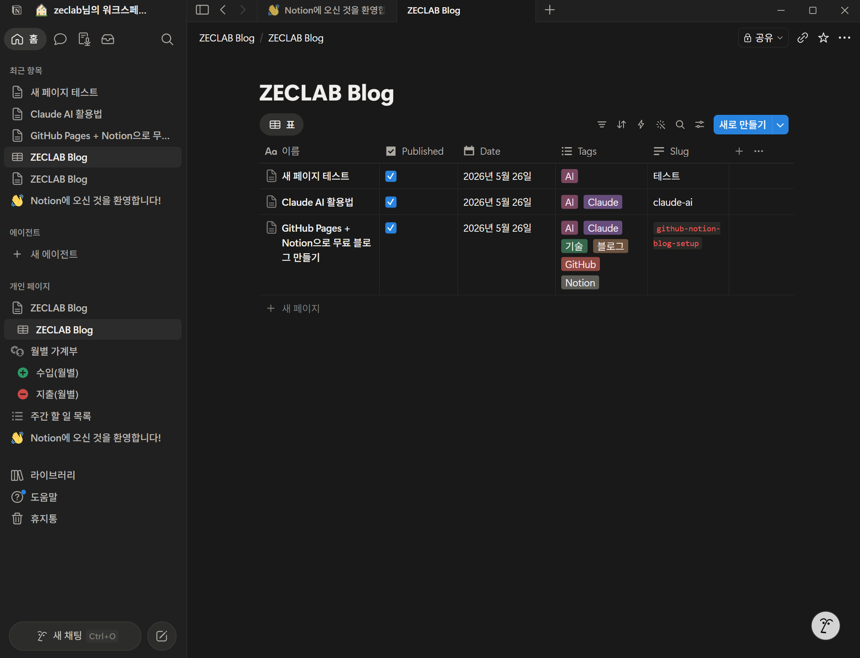Click the 이름 column header
860x658 pixels.
(x=320, y=151)
